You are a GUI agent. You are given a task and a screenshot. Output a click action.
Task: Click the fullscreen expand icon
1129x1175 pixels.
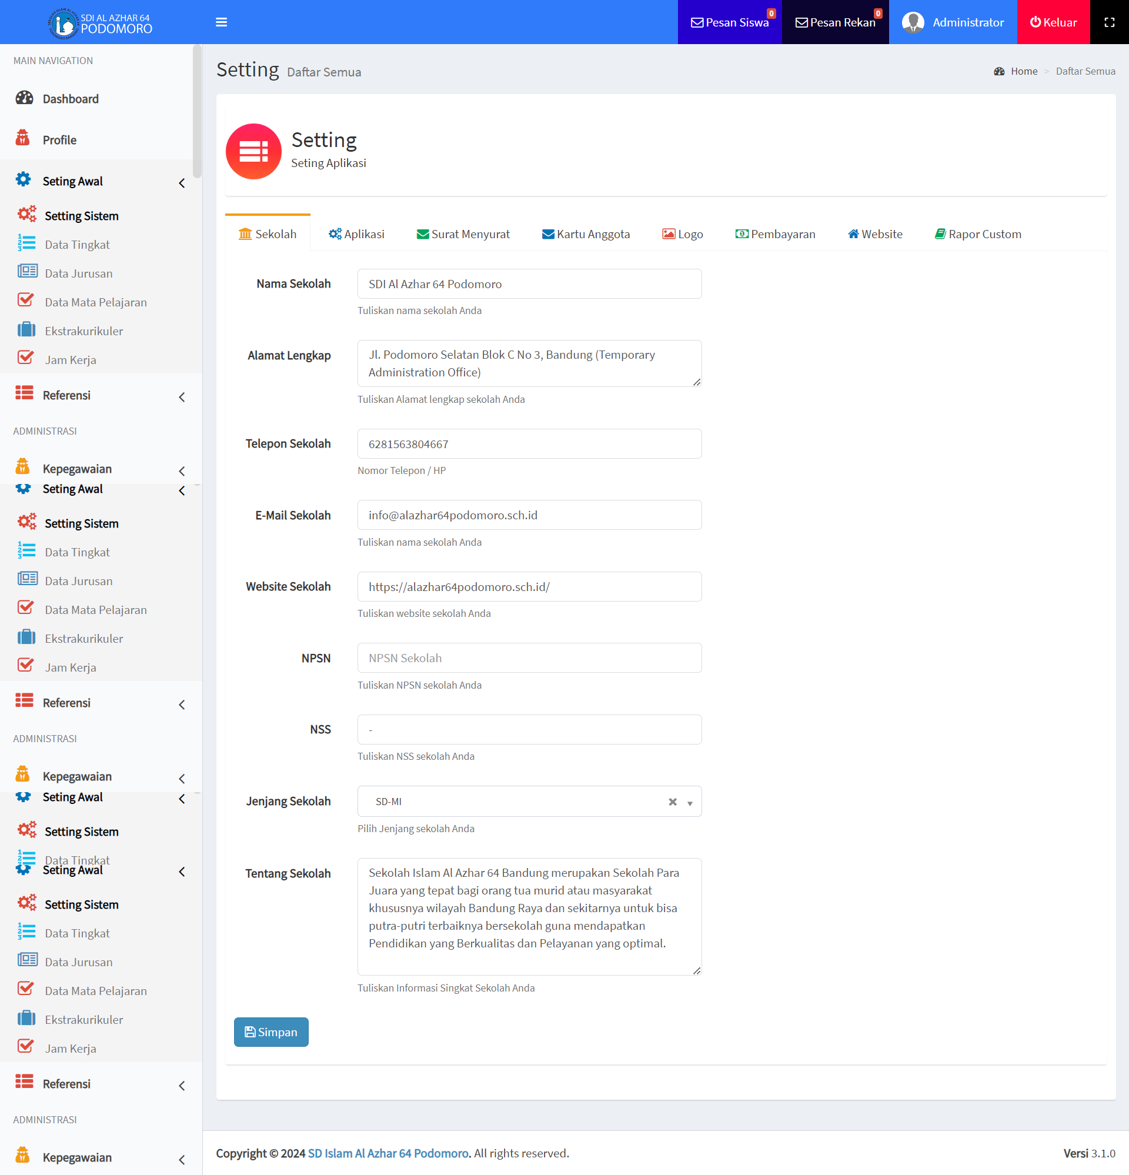point(1109,22)
